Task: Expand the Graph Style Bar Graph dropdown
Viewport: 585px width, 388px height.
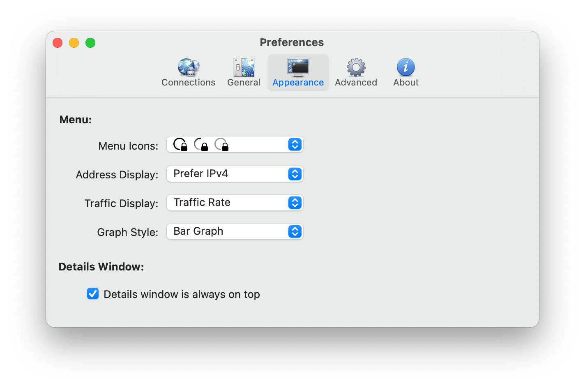Action: pos(235,231)
